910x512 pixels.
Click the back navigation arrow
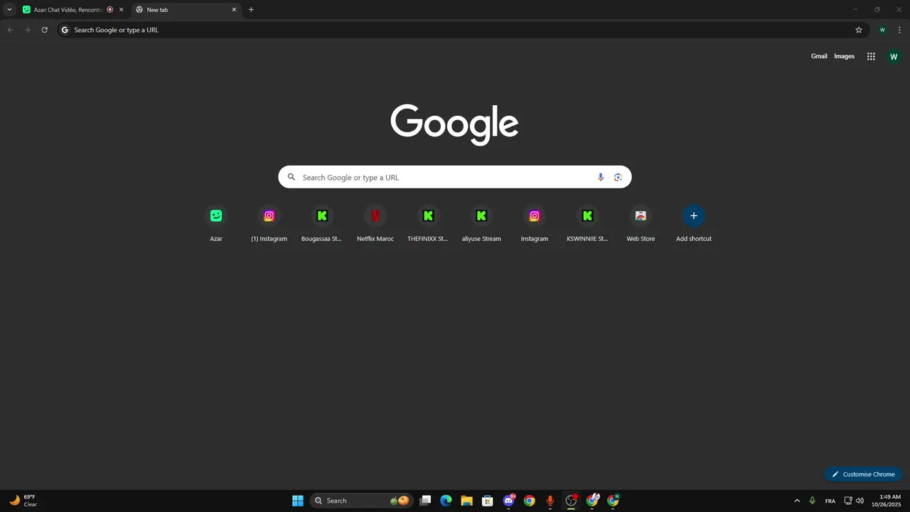(10, 30)
